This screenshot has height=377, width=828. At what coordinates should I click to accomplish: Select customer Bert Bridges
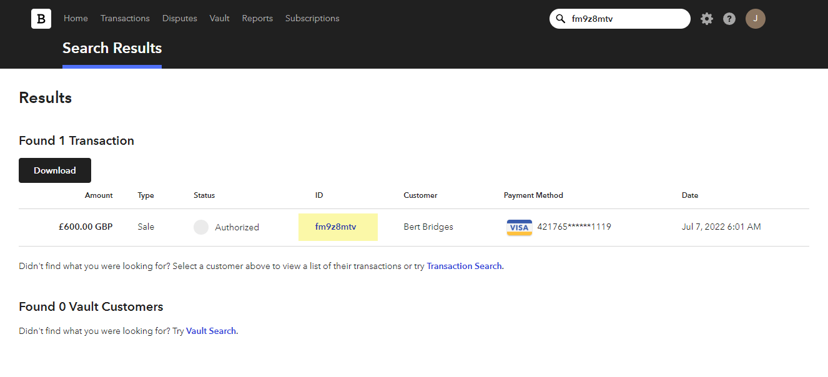pyautogui.click(x=428, y=227)
